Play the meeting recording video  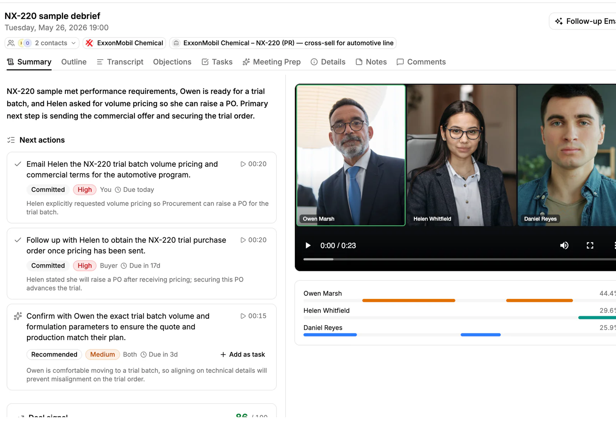point(308,245)
